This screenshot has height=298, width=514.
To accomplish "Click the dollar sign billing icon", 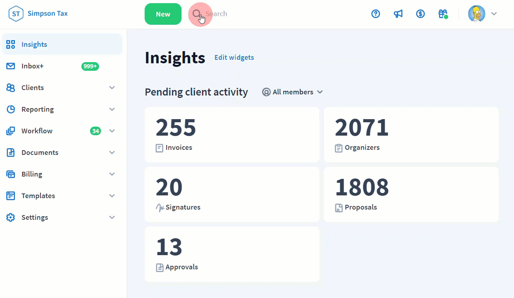I will [x=420, y=14].
